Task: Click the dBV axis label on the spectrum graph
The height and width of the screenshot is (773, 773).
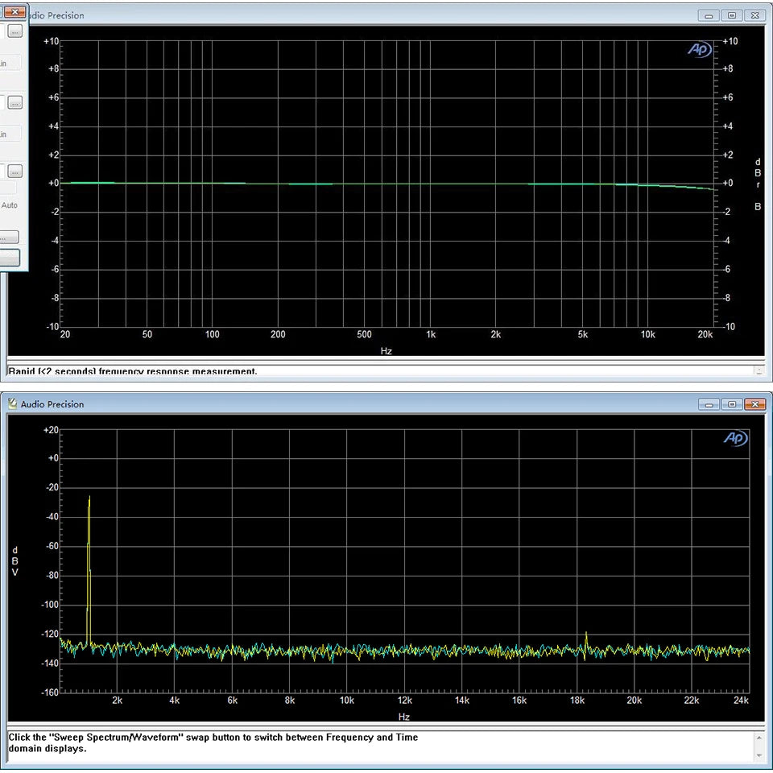Action: pyautogui.click(x=14, y=561)
